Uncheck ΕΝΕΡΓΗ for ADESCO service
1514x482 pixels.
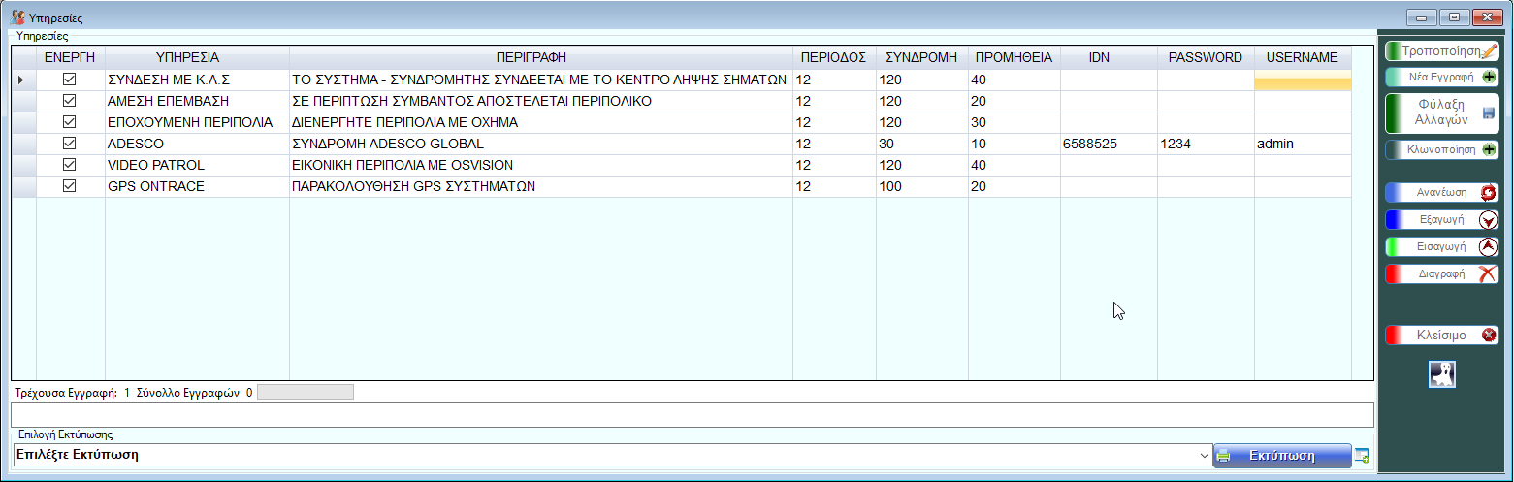click(70, 144)
